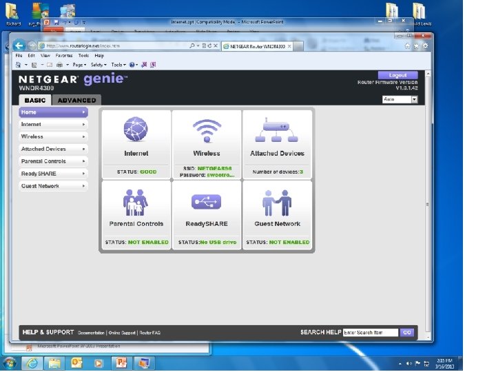
Task: Click the address bar search magnifier icon
Action: [192, 46]
